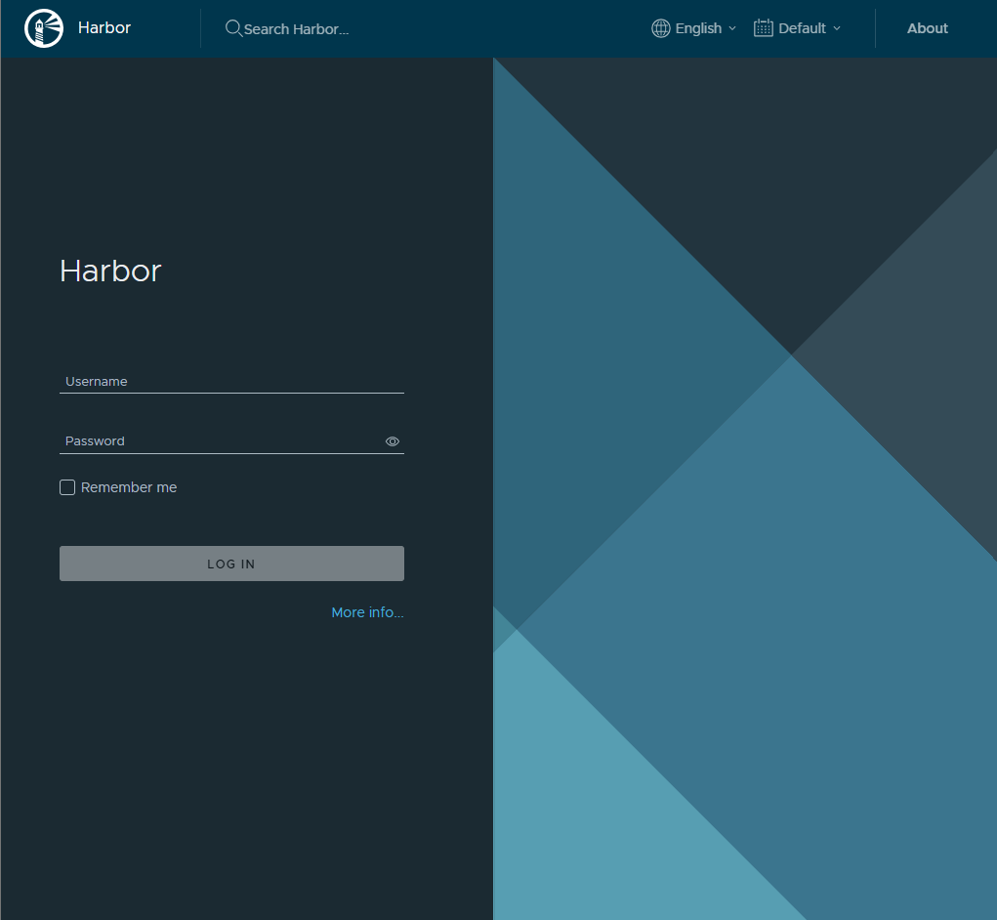The height and width of the screenshot is (920, 997).
Task: Enable the Remember me checkbox
Action: click(x=67, y=487)
